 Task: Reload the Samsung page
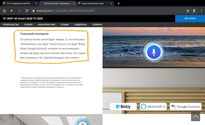(27, 11)
